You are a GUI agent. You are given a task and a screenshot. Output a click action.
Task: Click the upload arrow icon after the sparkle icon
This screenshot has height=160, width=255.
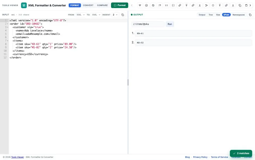220,5
